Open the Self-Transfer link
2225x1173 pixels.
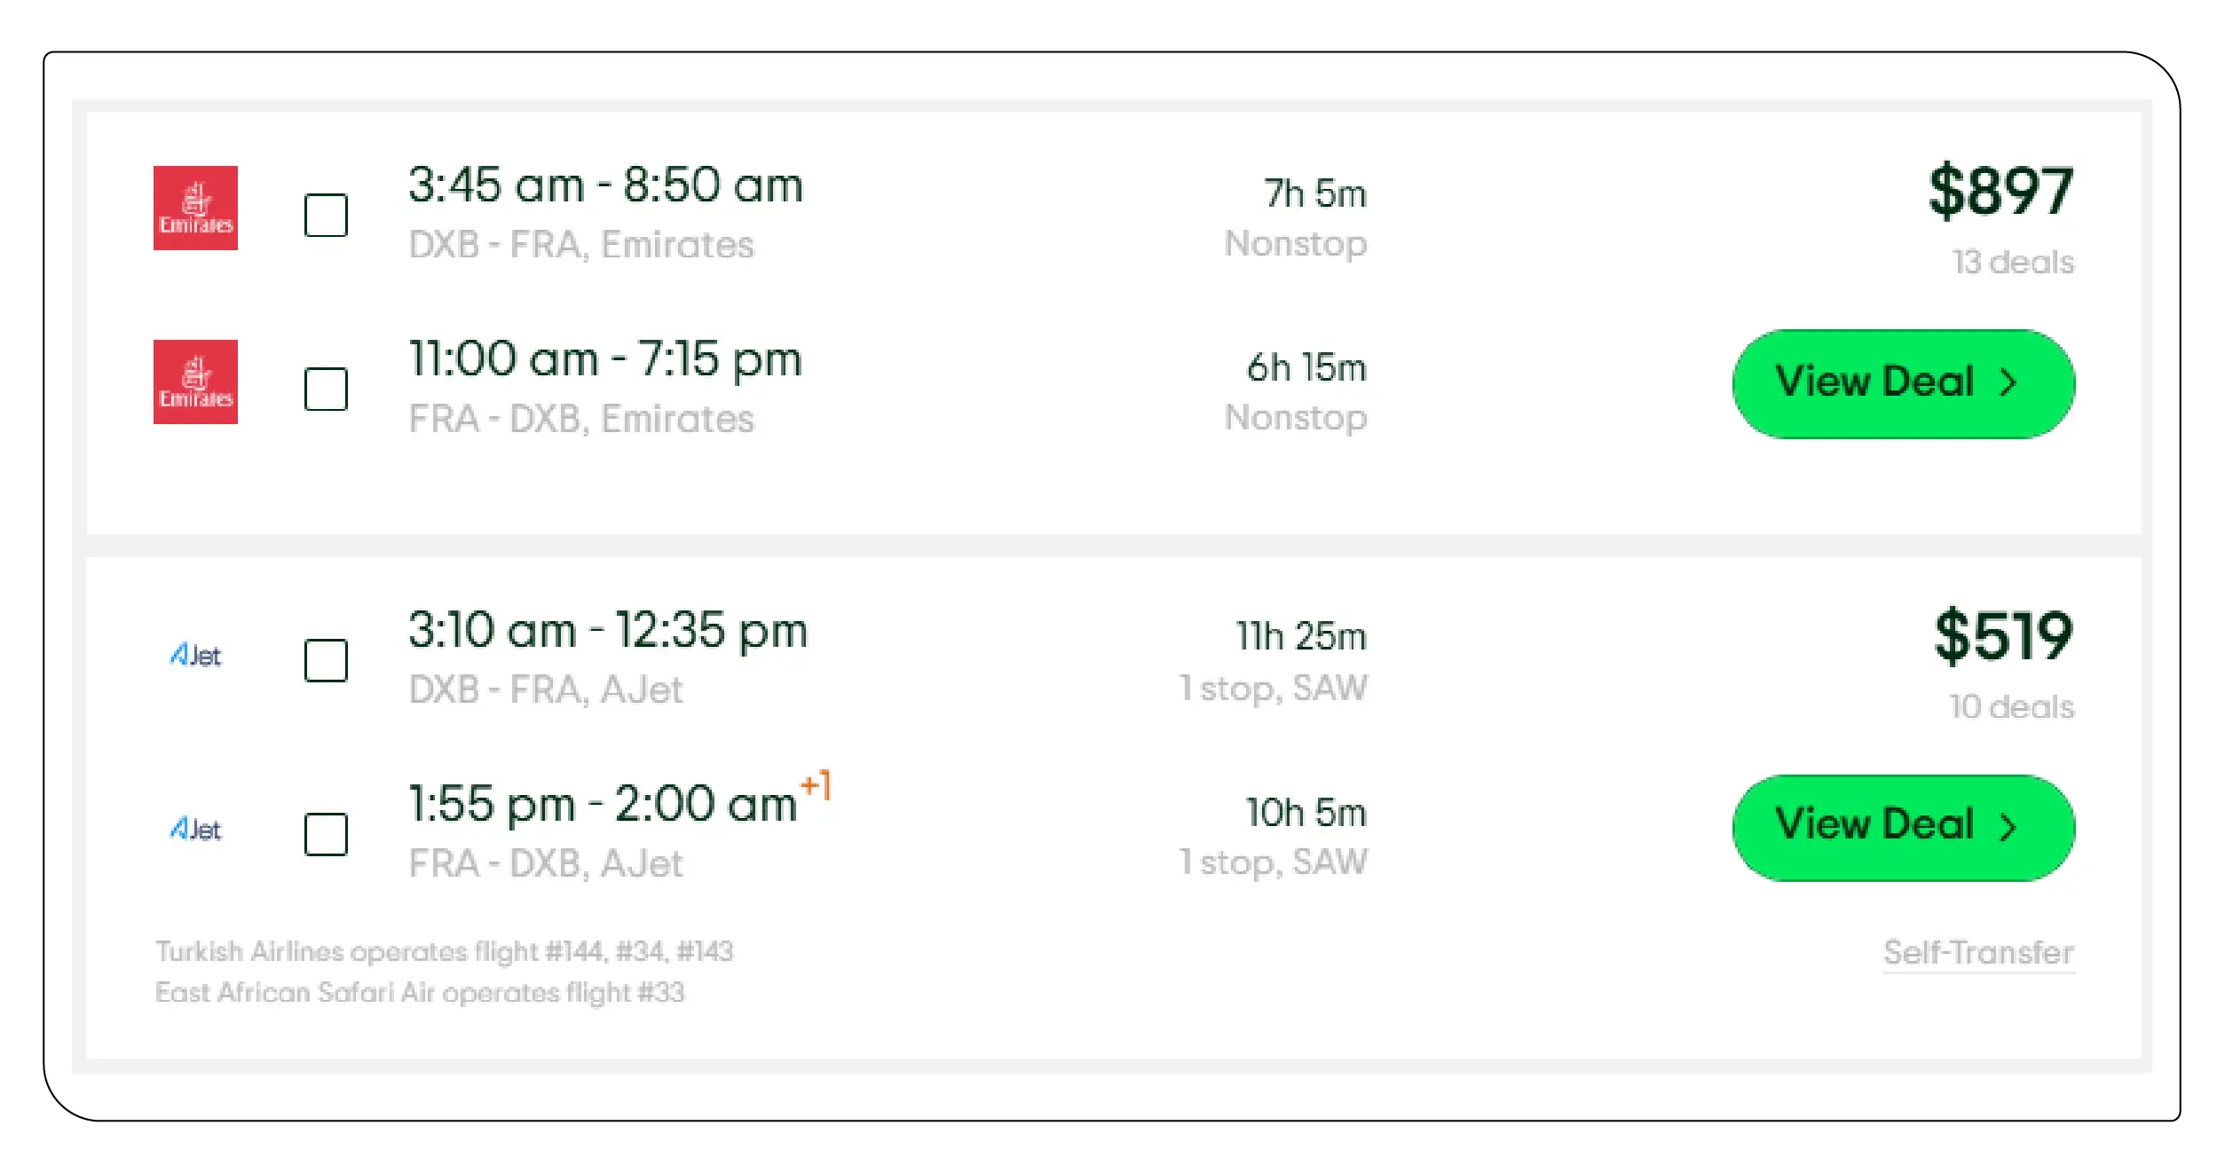coord(1978,952)
